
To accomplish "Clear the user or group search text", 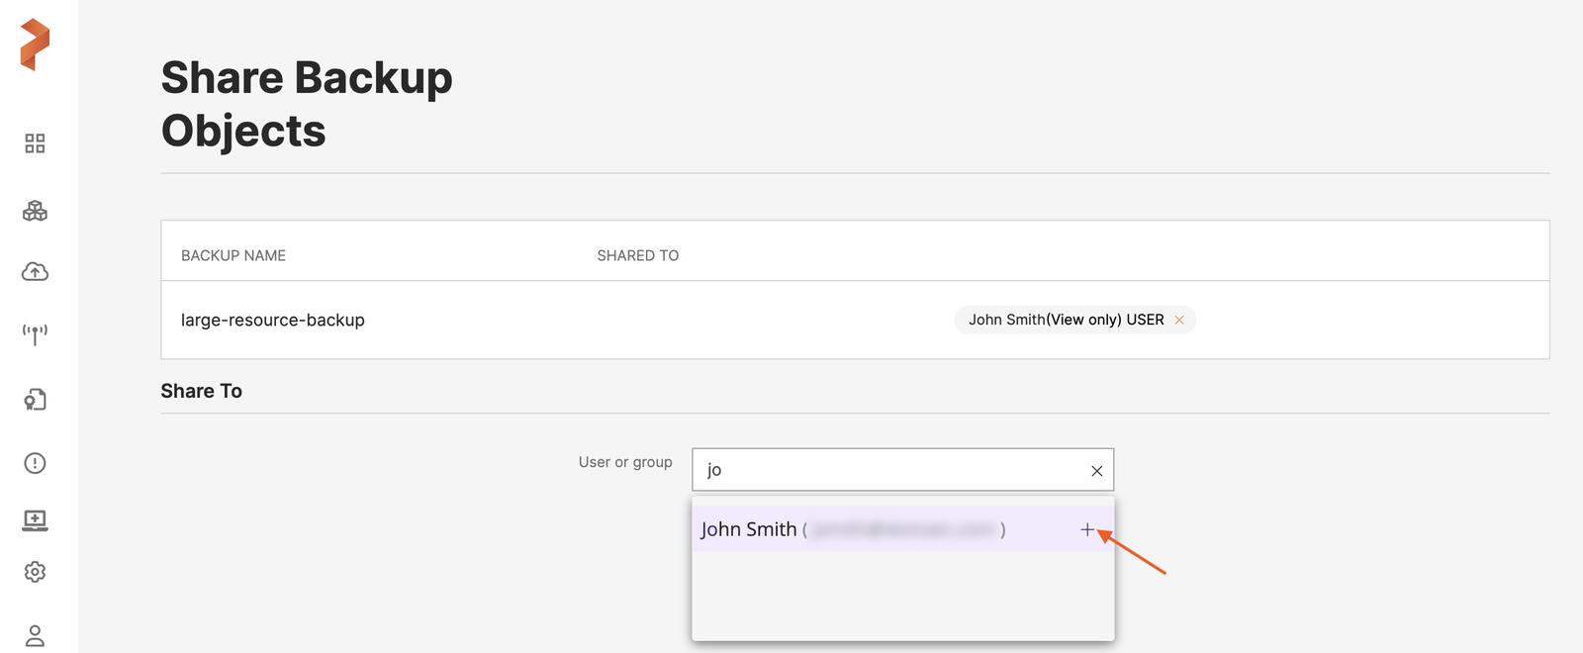I will pos(1096,471).
